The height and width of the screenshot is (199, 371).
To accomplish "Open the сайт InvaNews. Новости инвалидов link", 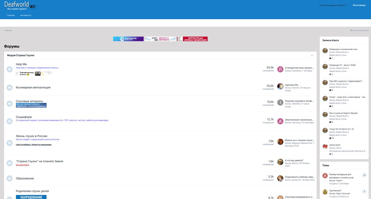I will point(34,144).
